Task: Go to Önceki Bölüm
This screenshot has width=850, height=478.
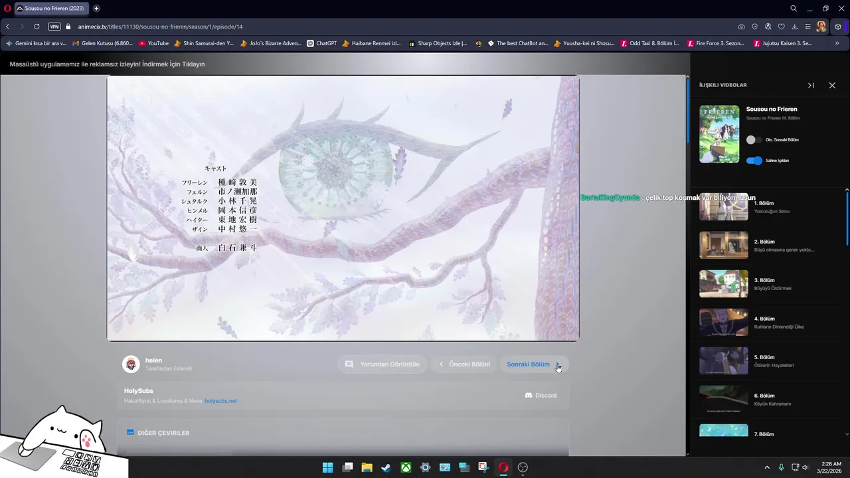Action: click(464, 364)
